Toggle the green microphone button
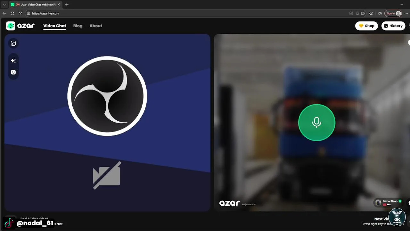Image resolution: width=410 pixels, height=231 pixels. tap(316, 122)
